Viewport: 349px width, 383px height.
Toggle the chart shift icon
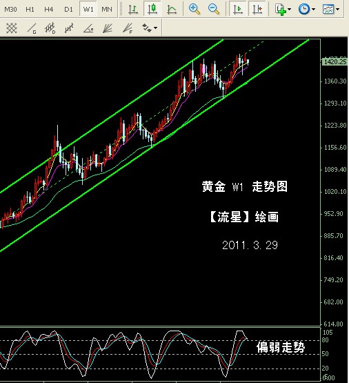257,9
